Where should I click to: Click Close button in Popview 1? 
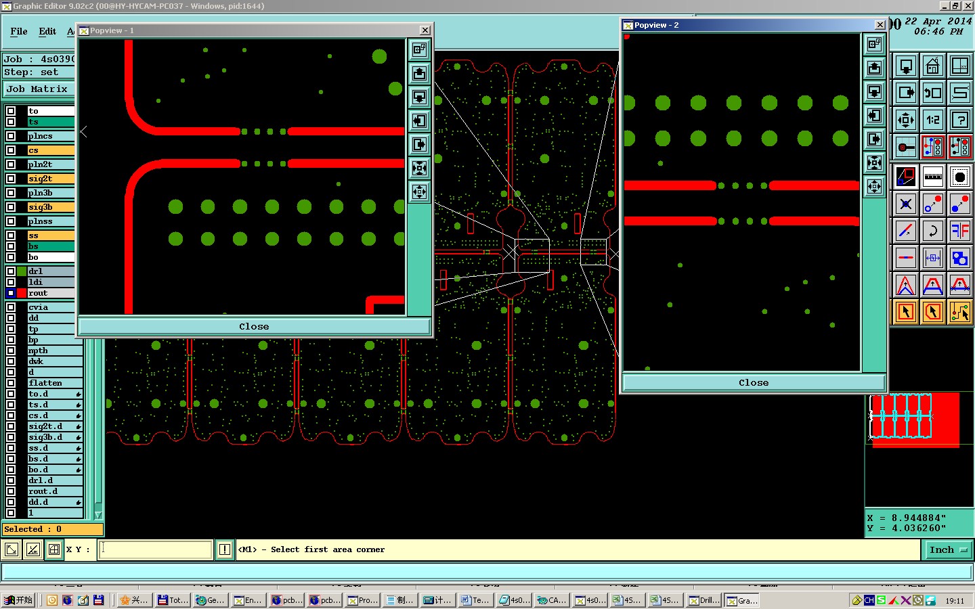tap(254, 326)
